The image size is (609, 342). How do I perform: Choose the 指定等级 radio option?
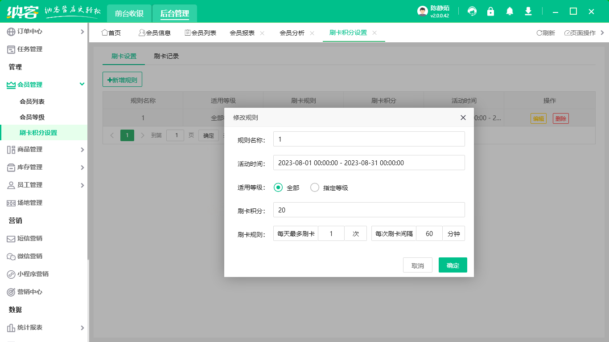pyautogui.click(x=316, y=187)
